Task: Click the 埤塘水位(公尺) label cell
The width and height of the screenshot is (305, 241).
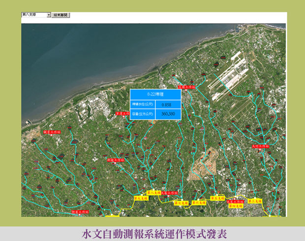Action: pyautogui.click(x=143, y=104)
